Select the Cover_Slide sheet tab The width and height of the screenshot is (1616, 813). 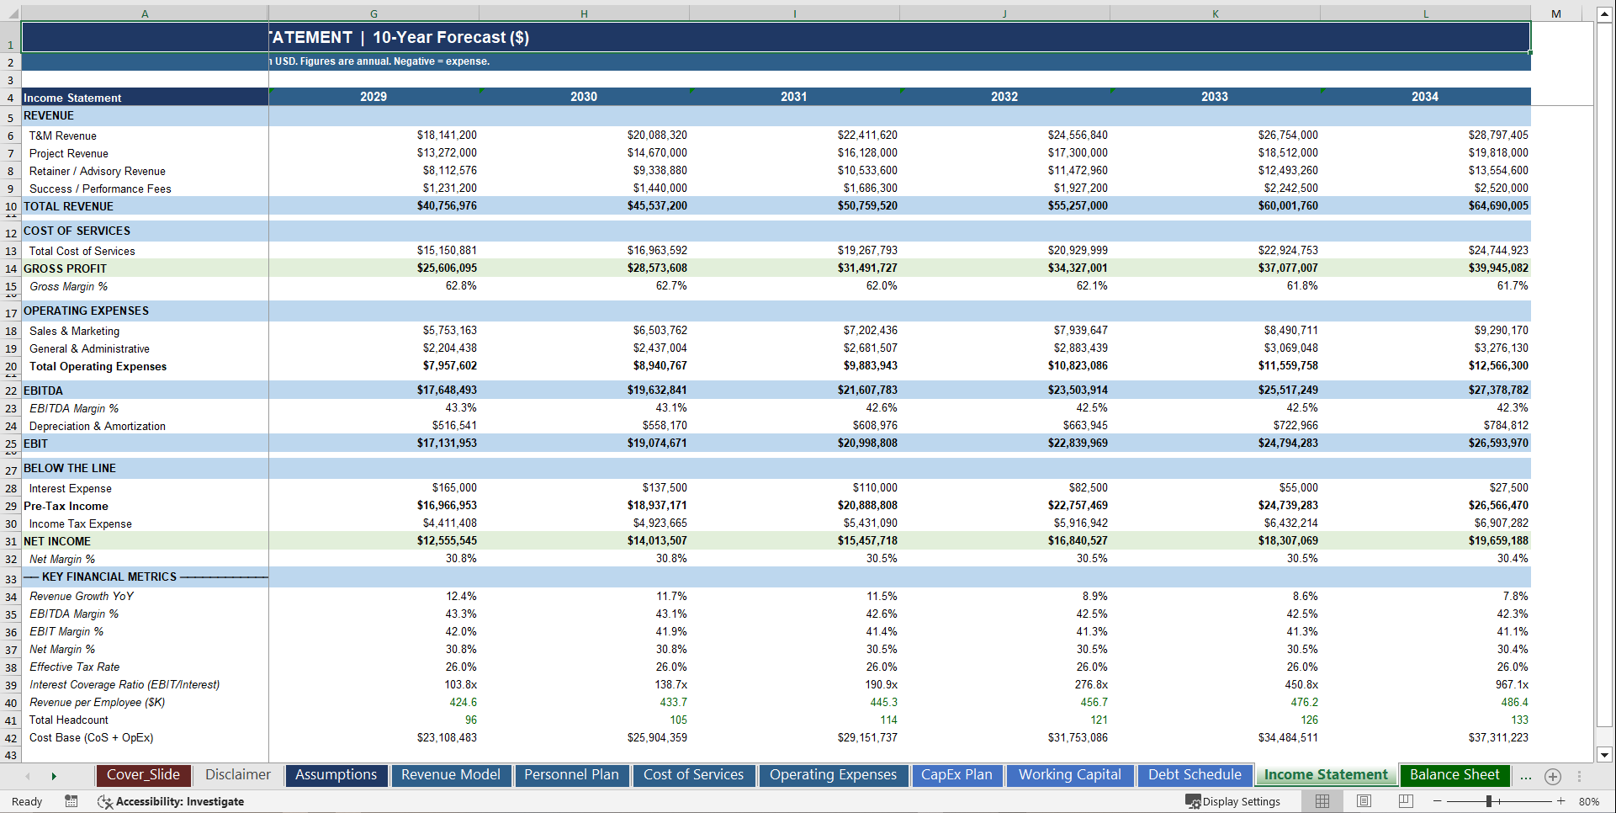(x=143, y=774)
